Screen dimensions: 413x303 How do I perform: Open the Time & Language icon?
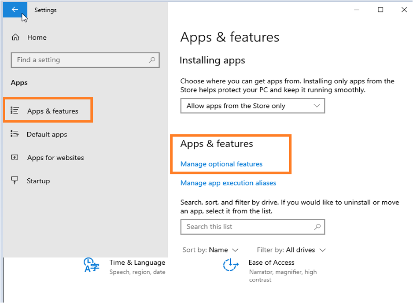point(92,266)
